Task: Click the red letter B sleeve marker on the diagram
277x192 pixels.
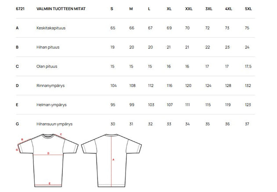Action: tap(22, 140)
